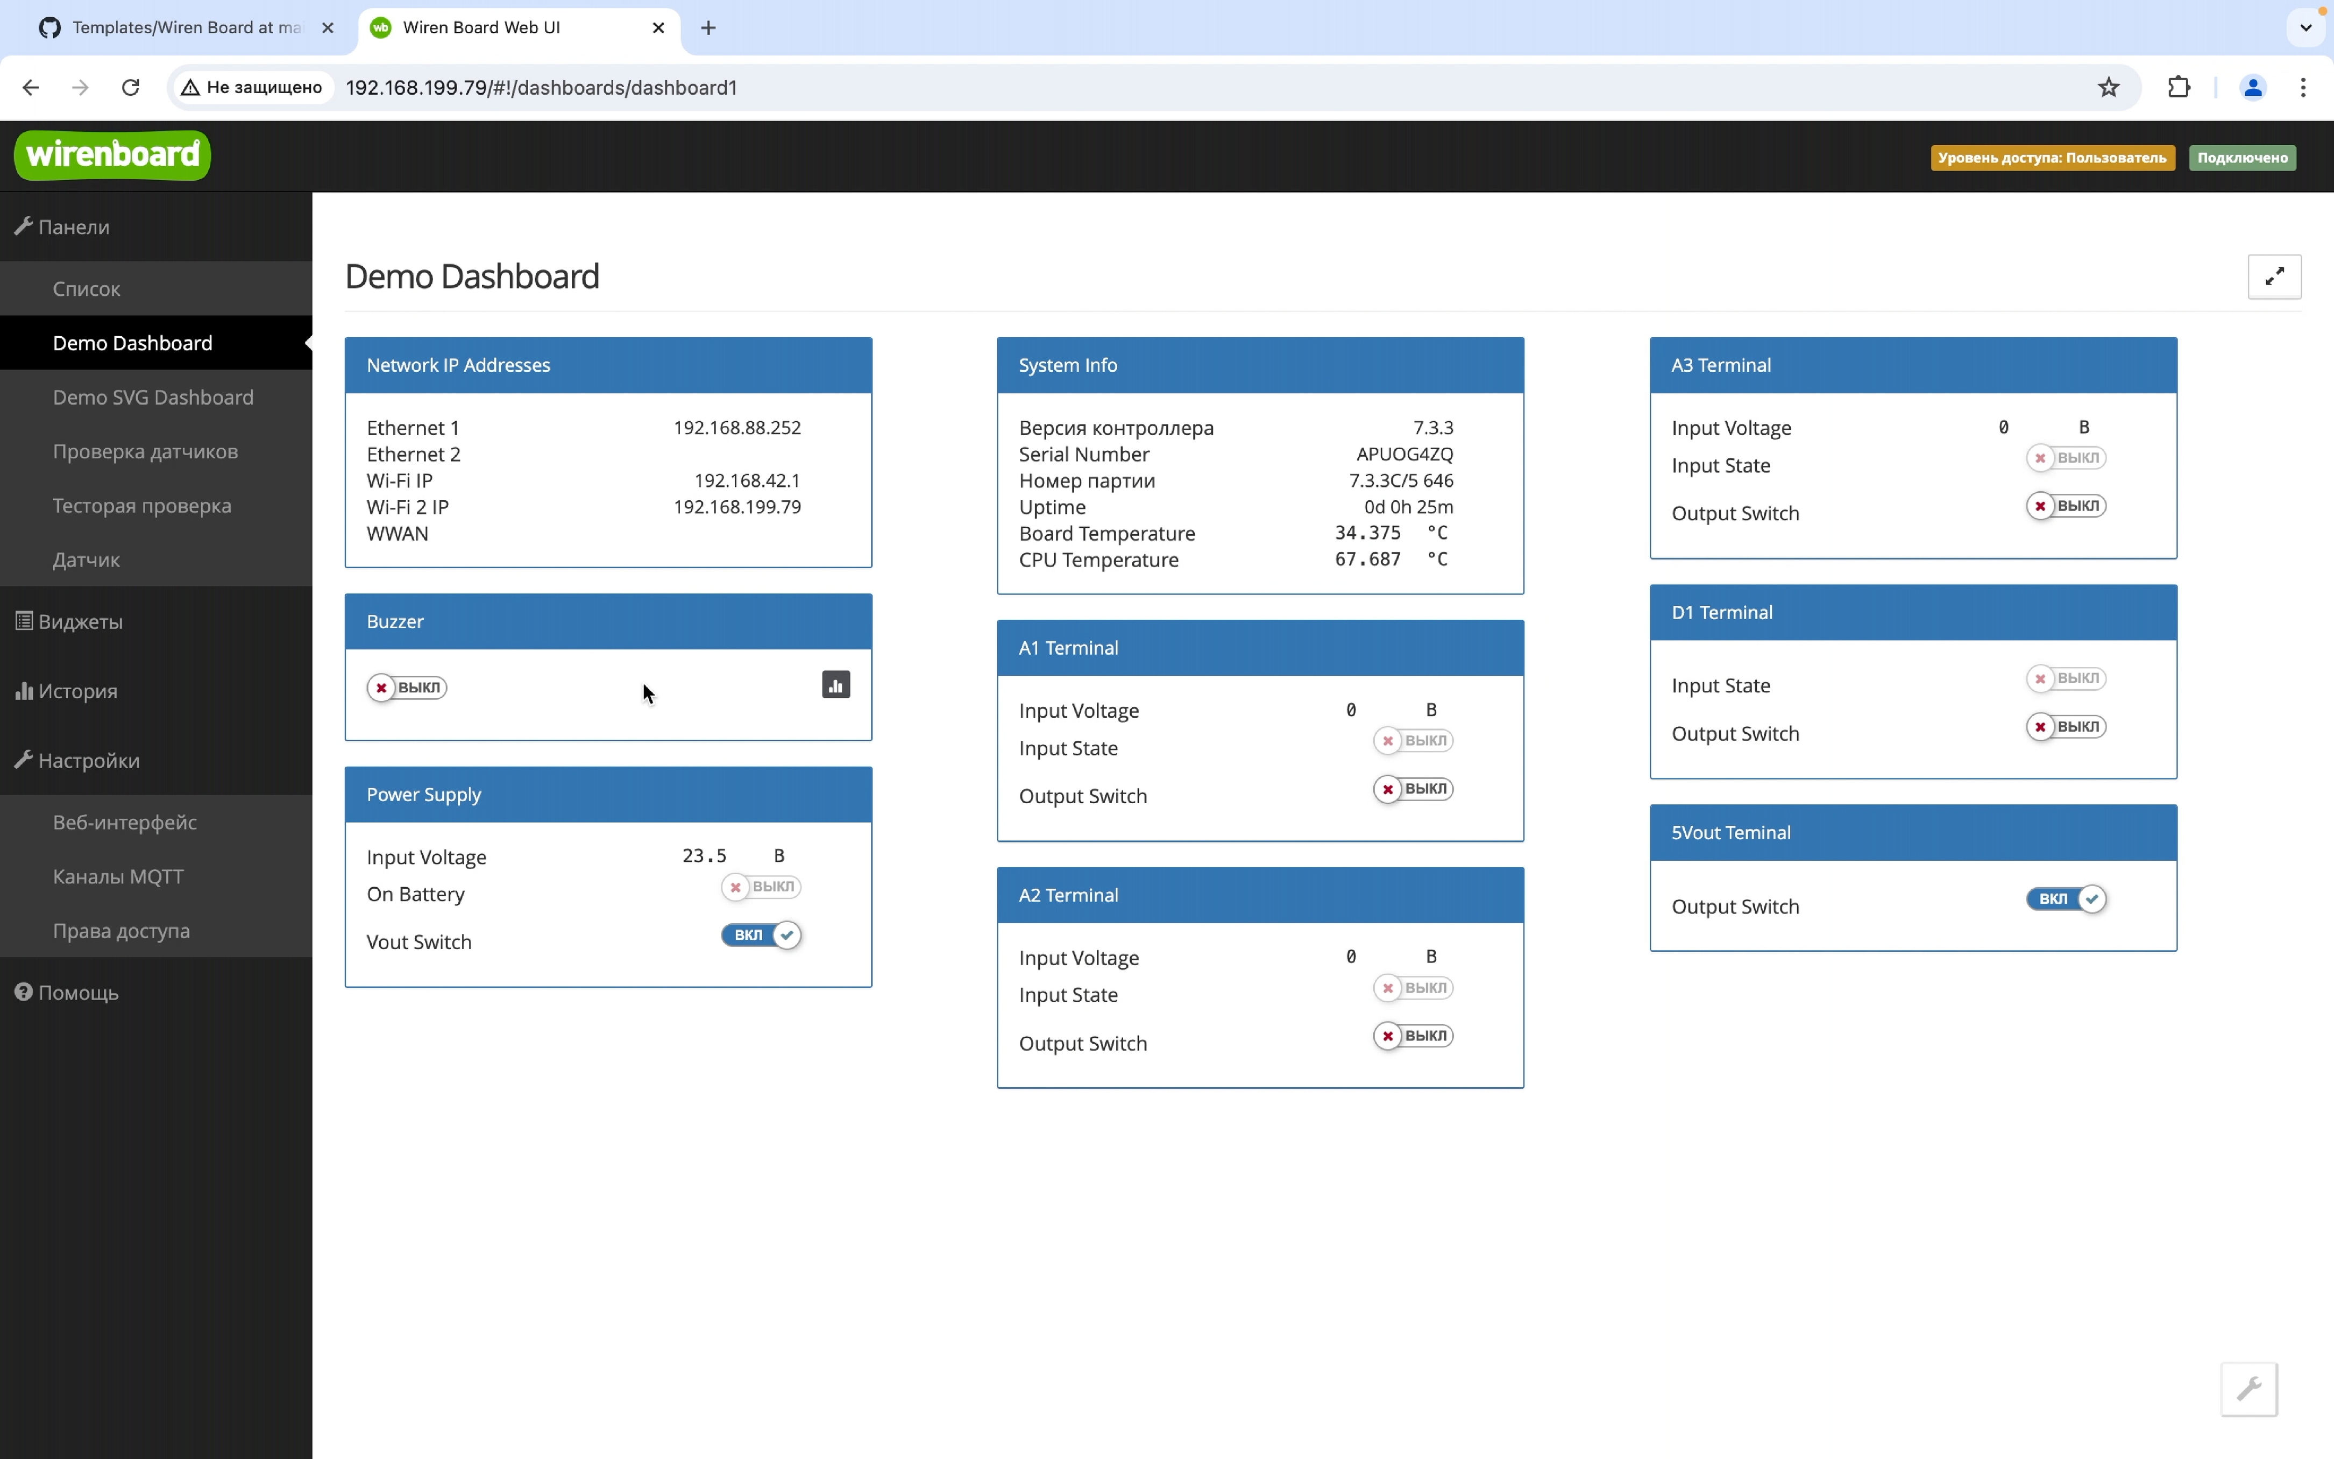Open the Buzzer history chart icon
2334x1459 pixels.
point(835,685)
